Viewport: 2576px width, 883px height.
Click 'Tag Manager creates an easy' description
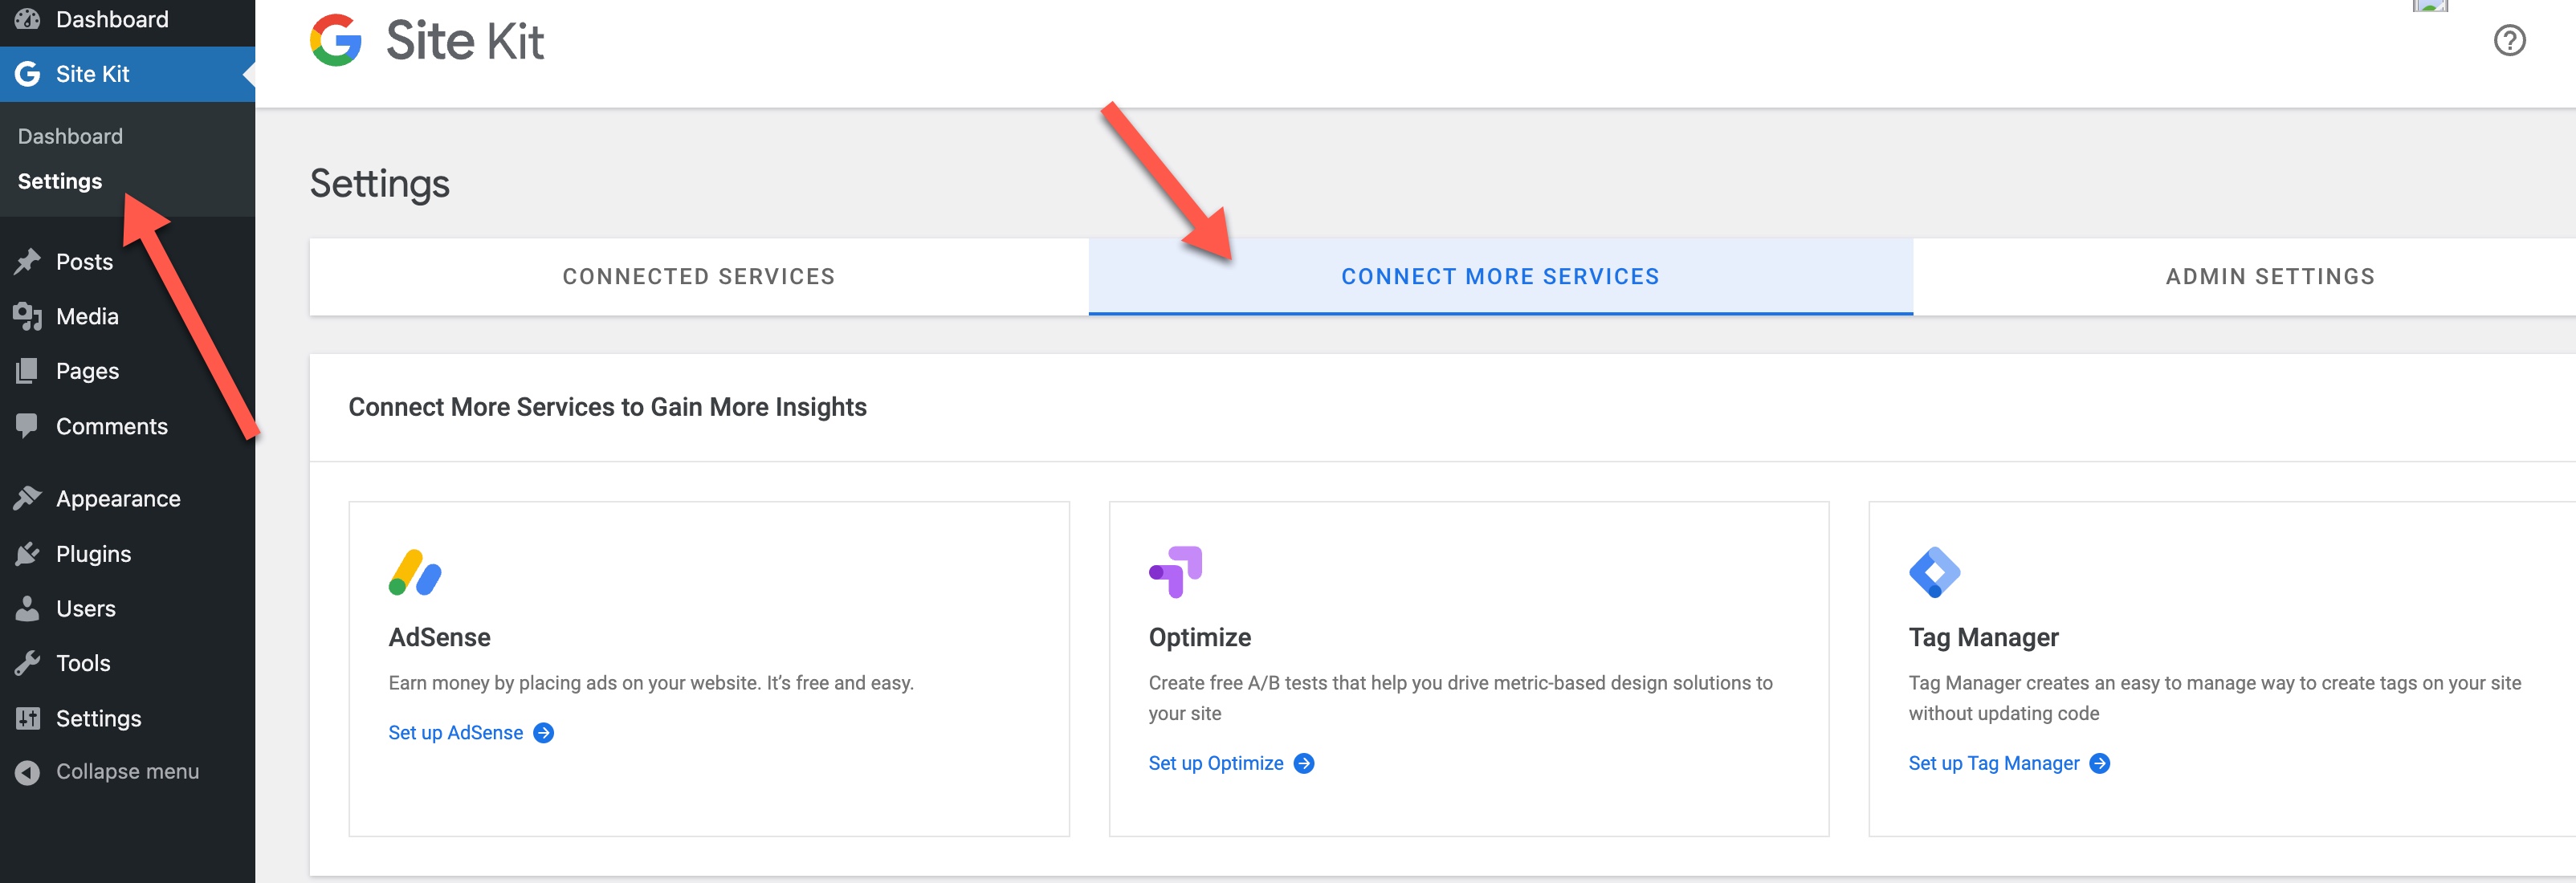tap(2214, 698)
